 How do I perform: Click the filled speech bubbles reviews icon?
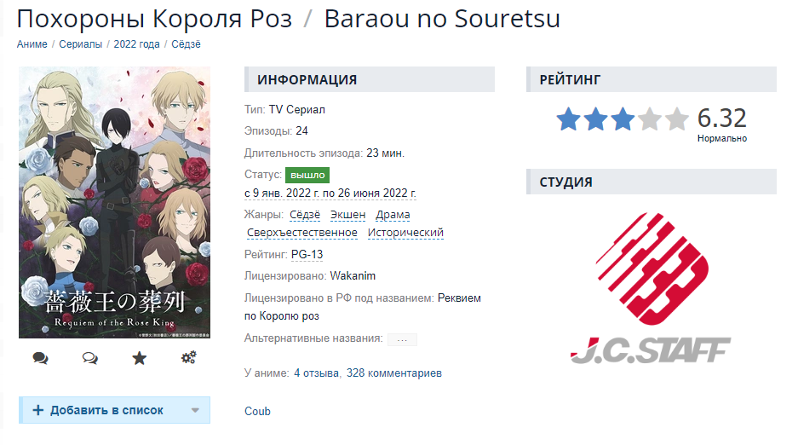40,358
